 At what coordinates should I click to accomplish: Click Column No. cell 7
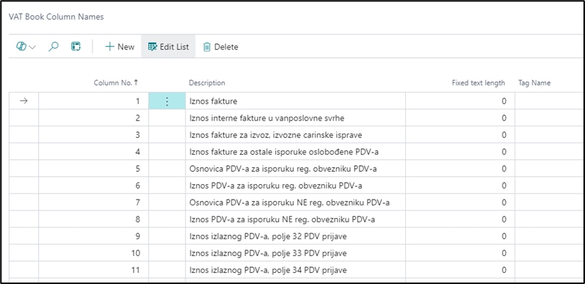94,203
